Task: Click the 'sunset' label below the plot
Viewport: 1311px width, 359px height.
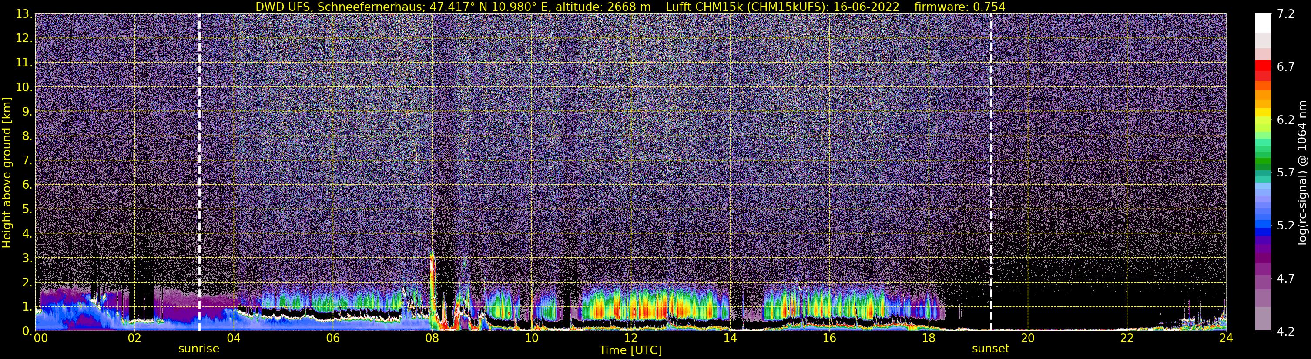Action: point(990,349)
